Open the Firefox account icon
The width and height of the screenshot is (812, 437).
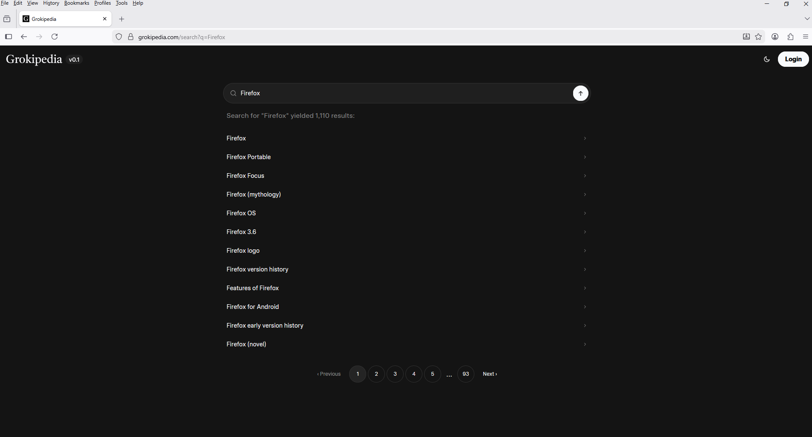[x=775, y=37]
